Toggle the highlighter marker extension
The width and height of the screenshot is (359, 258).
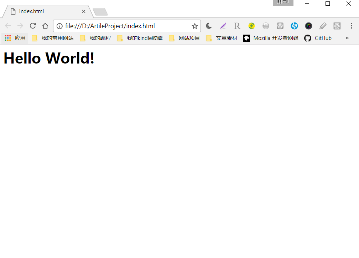tap(323, 26)
